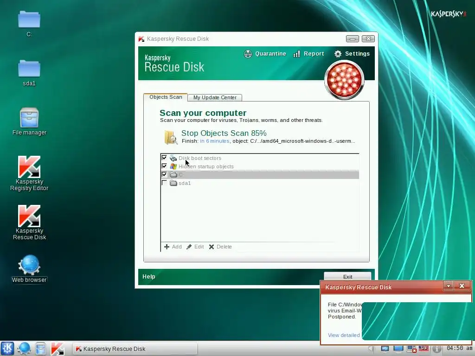Open Kaspersky Registry Editor desktop icon
The height and width of the screenshot is (356, 475).
[29, 173]
